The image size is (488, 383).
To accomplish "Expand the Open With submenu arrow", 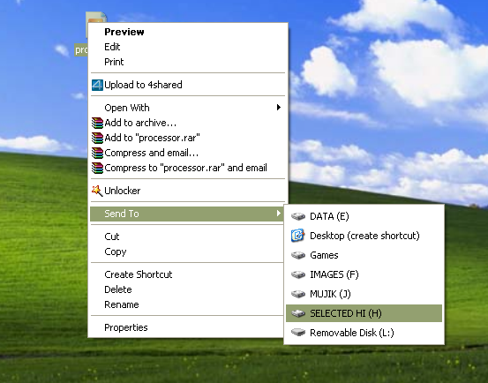I will pos(279,108).
